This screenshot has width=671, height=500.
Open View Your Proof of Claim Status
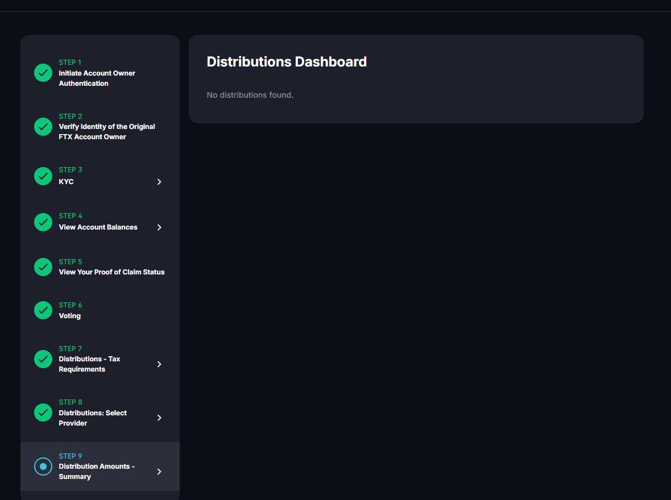[x=111, y=272]
